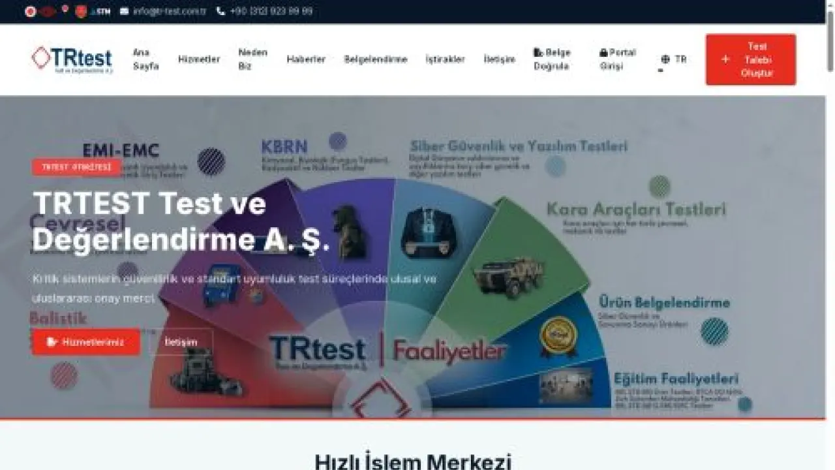Click the STM partner logo in top bar

point(100,12)
